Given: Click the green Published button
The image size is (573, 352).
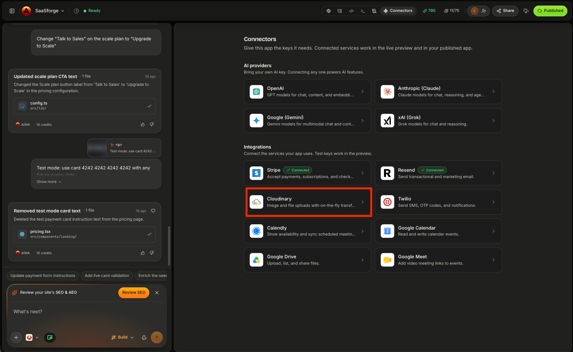Looking at the screenshot, I should [550, 11].
